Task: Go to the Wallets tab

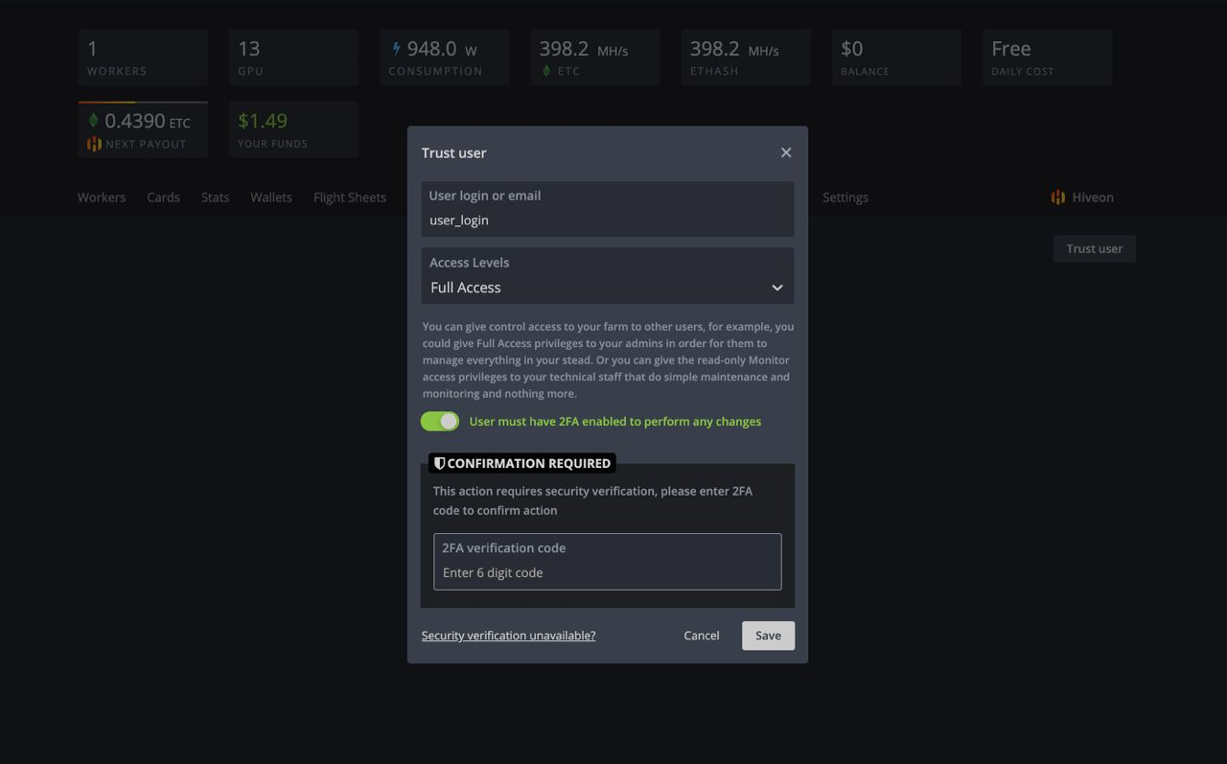Action: 271,197
